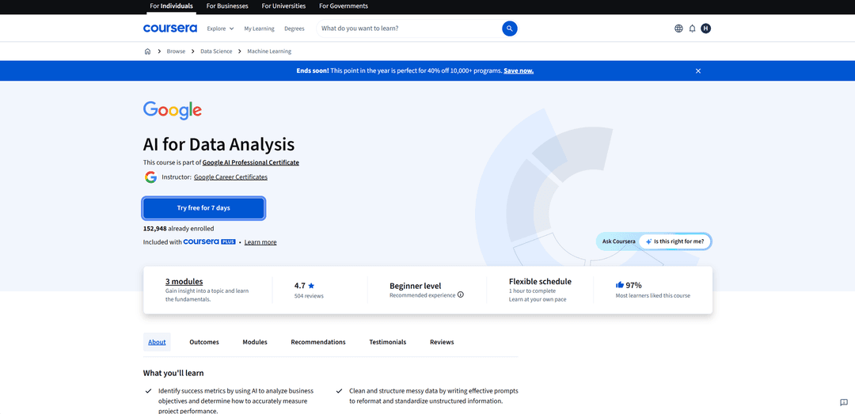Click the blue search magnifier button

(x=509, y=28)
